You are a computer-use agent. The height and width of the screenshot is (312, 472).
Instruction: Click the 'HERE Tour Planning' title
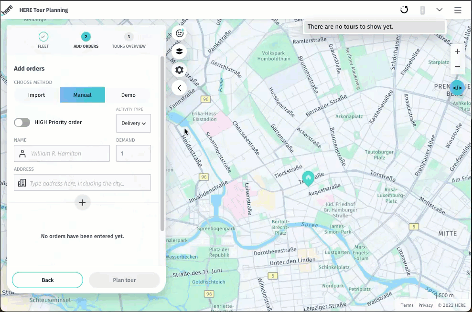point(43,10)
